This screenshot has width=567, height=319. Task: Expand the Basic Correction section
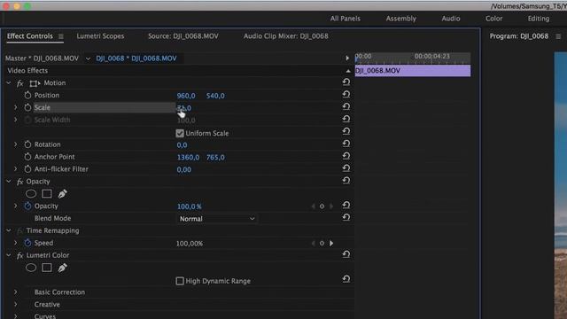[x=16, y=292]
